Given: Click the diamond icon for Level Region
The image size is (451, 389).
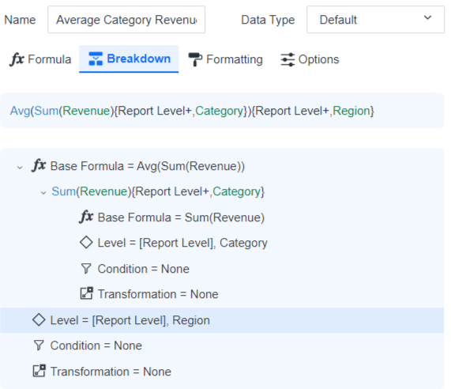Looking at the screenshot, I should pos(39,320).
